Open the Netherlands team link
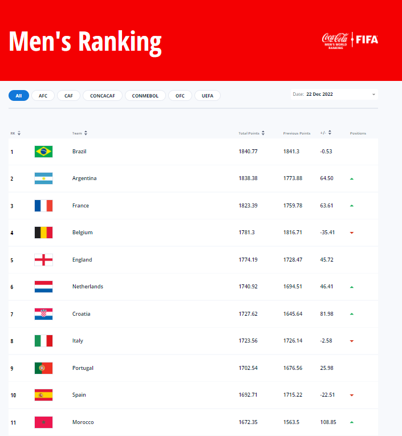 click(x=88, y=287)
